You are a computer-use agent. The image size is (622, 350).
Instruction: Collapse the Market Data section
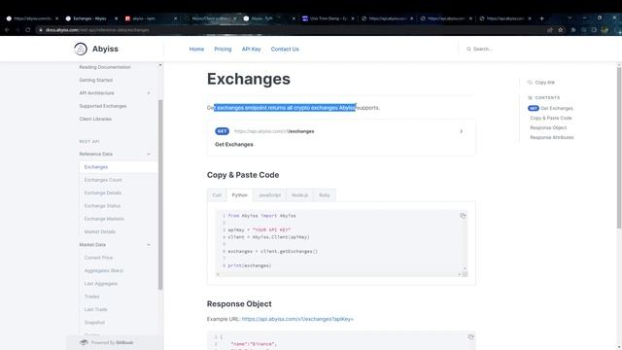149,245
